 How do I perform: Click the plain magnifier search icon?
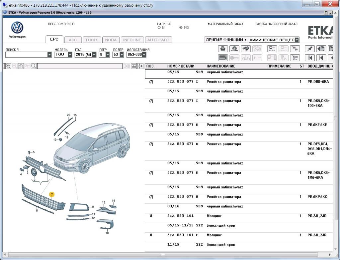[34, 66]
